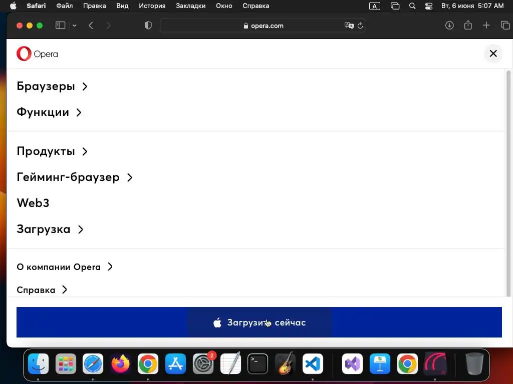Click the page vertical scrollbar

point(508,183)
